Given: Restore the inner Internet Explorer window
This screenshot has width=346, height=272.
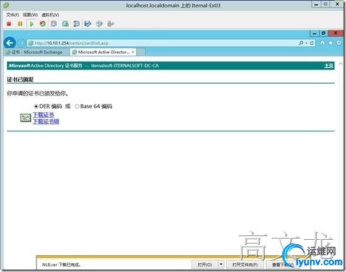Looking at the screenshot, I should (324, 33).
